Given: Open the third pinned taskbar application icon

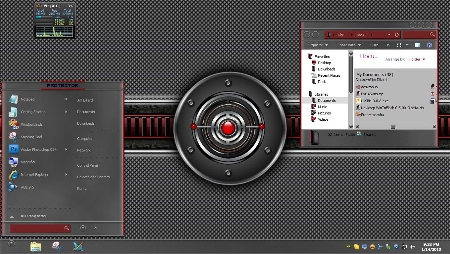Looking at the screenshot, I should click(78, 246).
